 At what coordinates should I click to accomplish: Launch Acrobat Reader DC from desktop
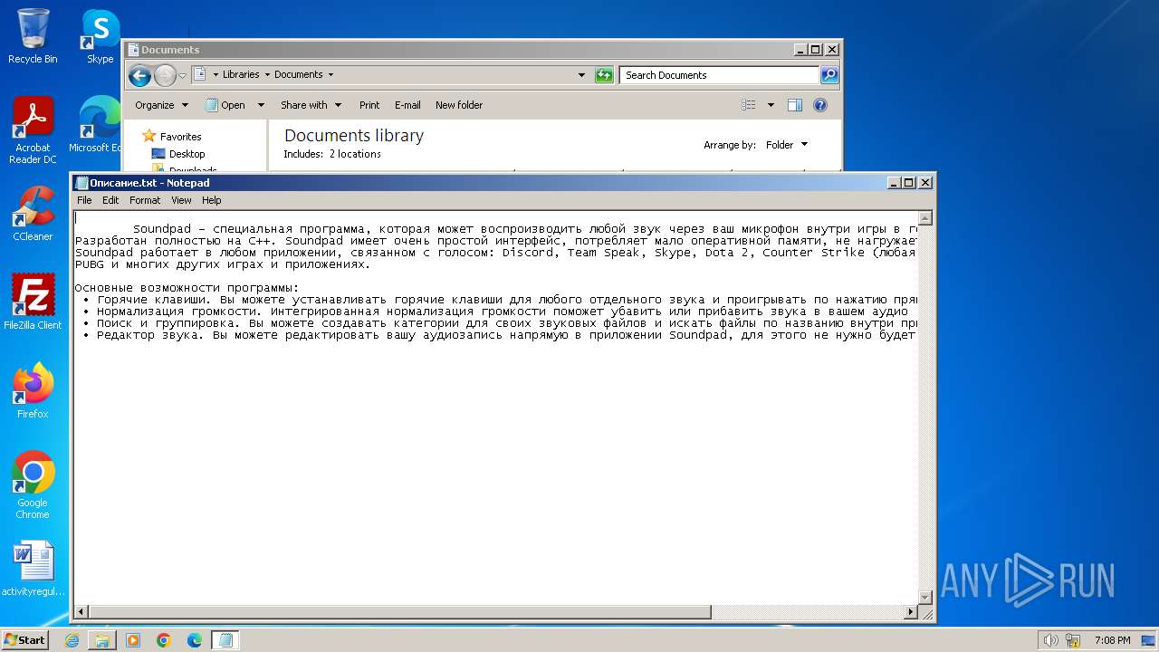(33, 130)
